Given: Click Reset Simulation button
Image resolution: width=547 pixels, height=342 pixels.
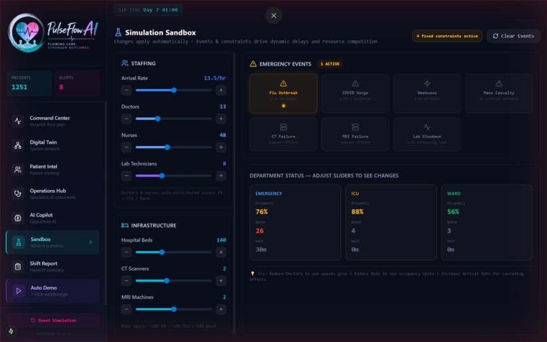Looking at the screenshot, I should point(53,320).
